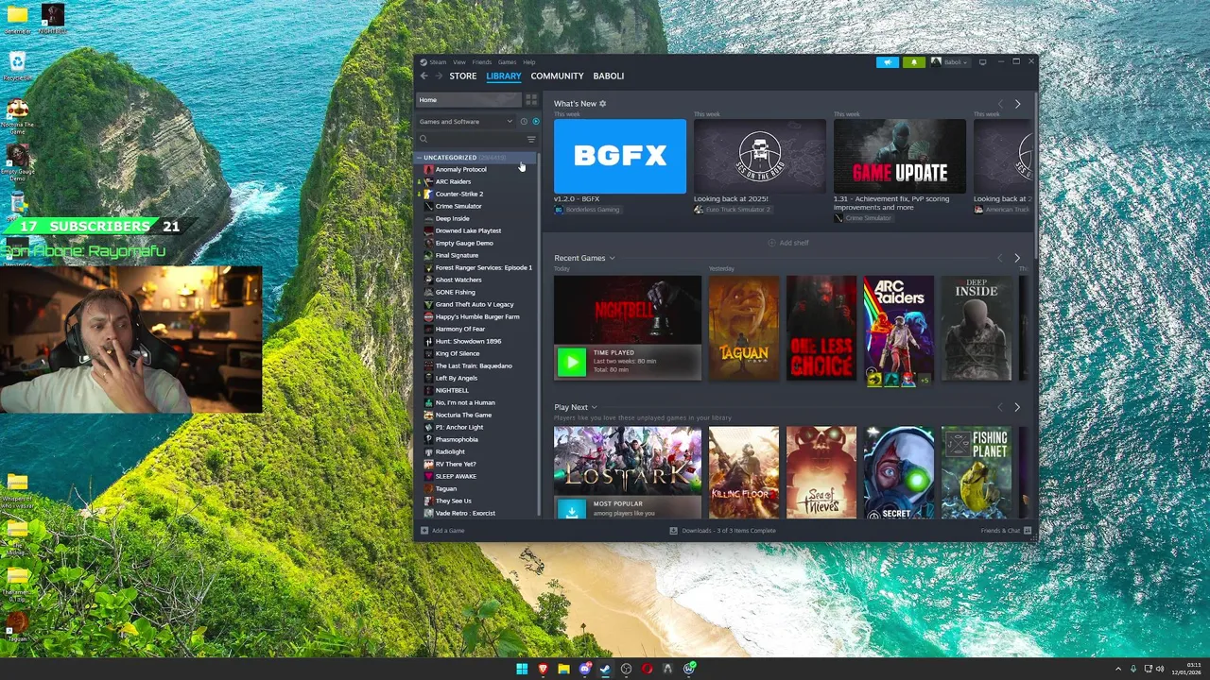The image size is (1210, 680).
Task: Open the GAME UPDATE news thumbnail
Action: [900, 156]
